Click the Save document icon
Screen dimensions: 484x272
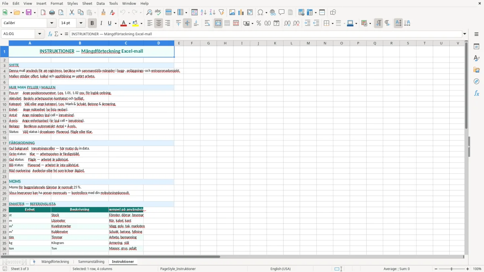(x=29, y=12)
